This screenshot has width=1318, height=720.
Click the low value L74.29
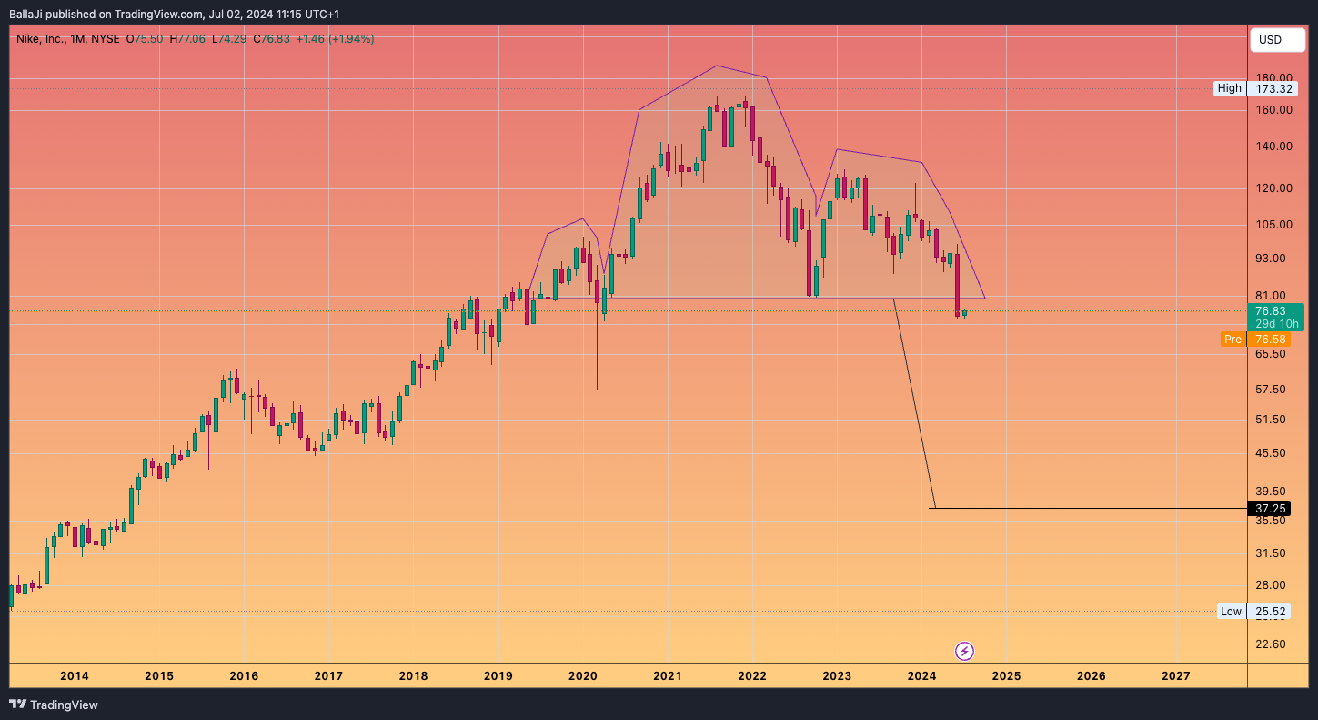[230, 39]
